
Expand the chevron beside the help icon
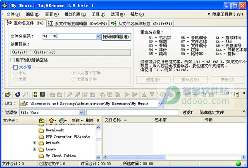tap(244, 93)
